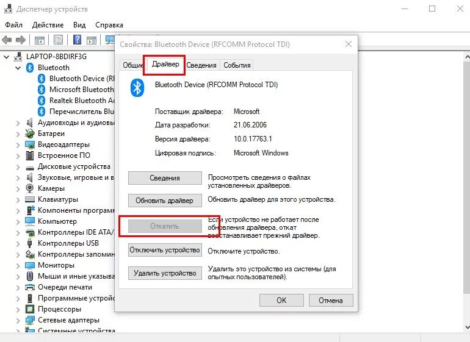Select the LAPTOP-8BDIRF3G computer icon

(x=18, y=56)
